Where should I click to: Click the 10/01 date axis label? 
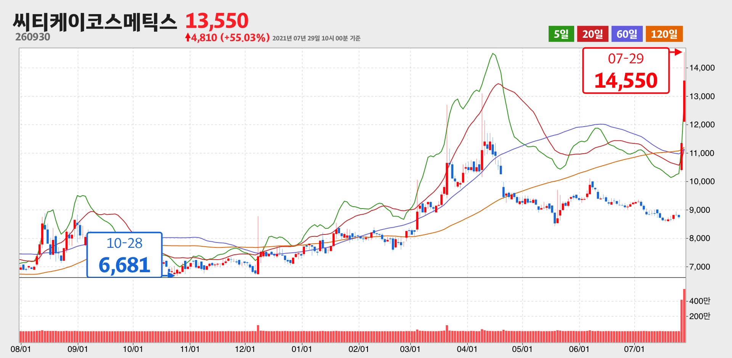[x=133, y=349]
